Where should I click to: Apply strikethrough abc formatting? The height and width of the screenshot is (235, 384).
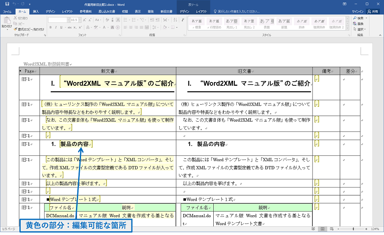pos(69,27)
